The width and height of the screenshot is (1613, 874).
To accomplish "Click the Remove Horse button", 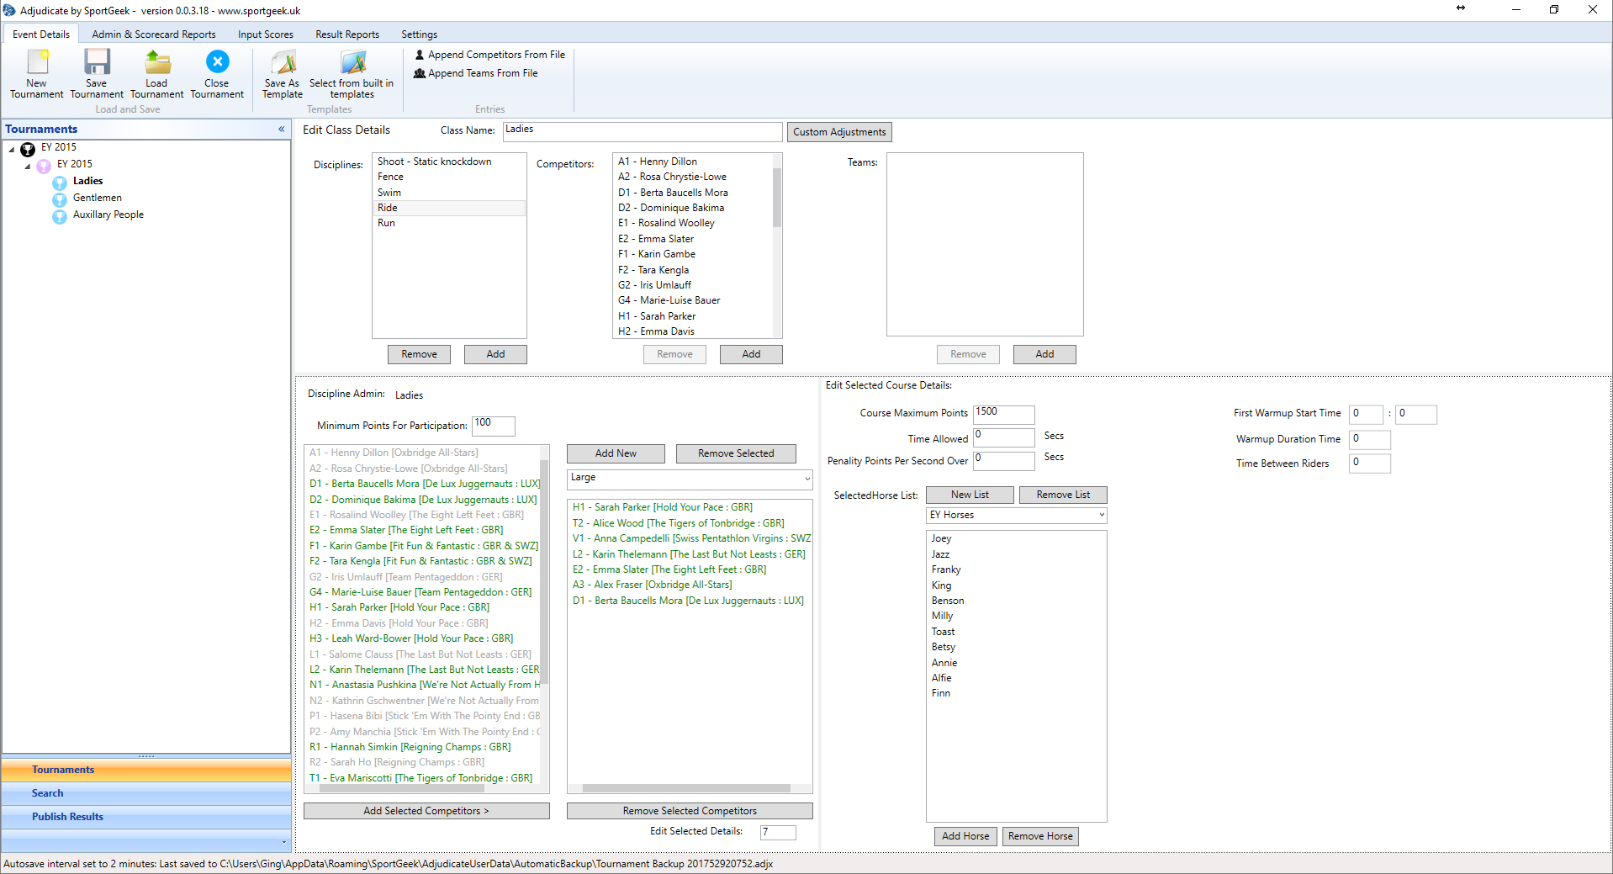I will click(1040, 836).
